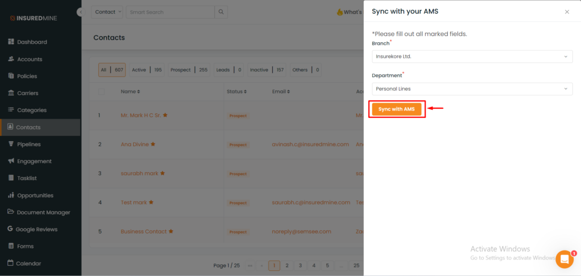Click email avinash.c@insuredmine.com
581x276 pixels.
click(x=310, y=145)
